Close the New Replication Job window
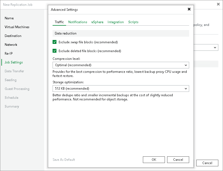Viewport: 223px width, 171px height. click(x=218, y=4)
